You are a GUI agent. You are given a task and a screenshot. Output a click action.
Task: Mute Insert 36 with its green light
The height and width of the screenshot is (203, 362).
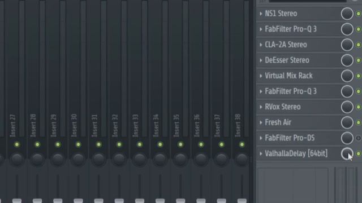click(201, 144)
